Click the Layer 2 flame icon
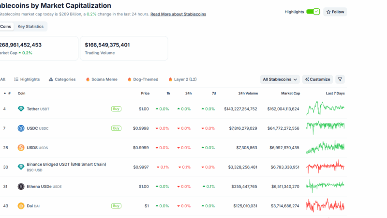Screen dimensions: 387x218 [170, 79]
